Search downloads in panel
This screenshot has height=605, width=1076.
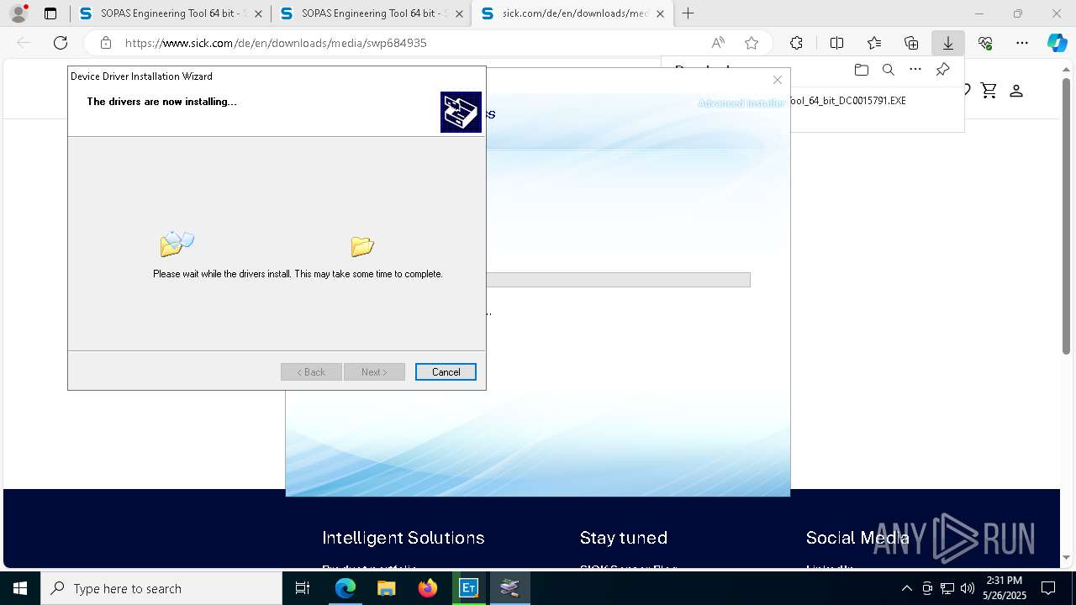888,70
